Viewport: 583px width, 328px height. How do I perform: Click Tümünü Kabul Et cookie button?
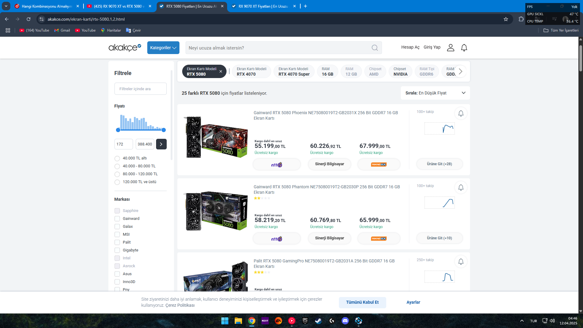pyautogui.click(x=362, y=302)
